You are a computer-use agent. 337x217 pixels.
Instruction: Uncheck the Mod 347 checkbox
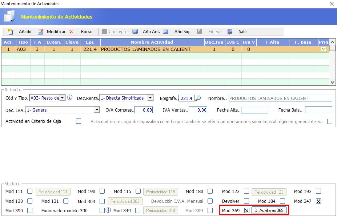[x=318, y=201]
